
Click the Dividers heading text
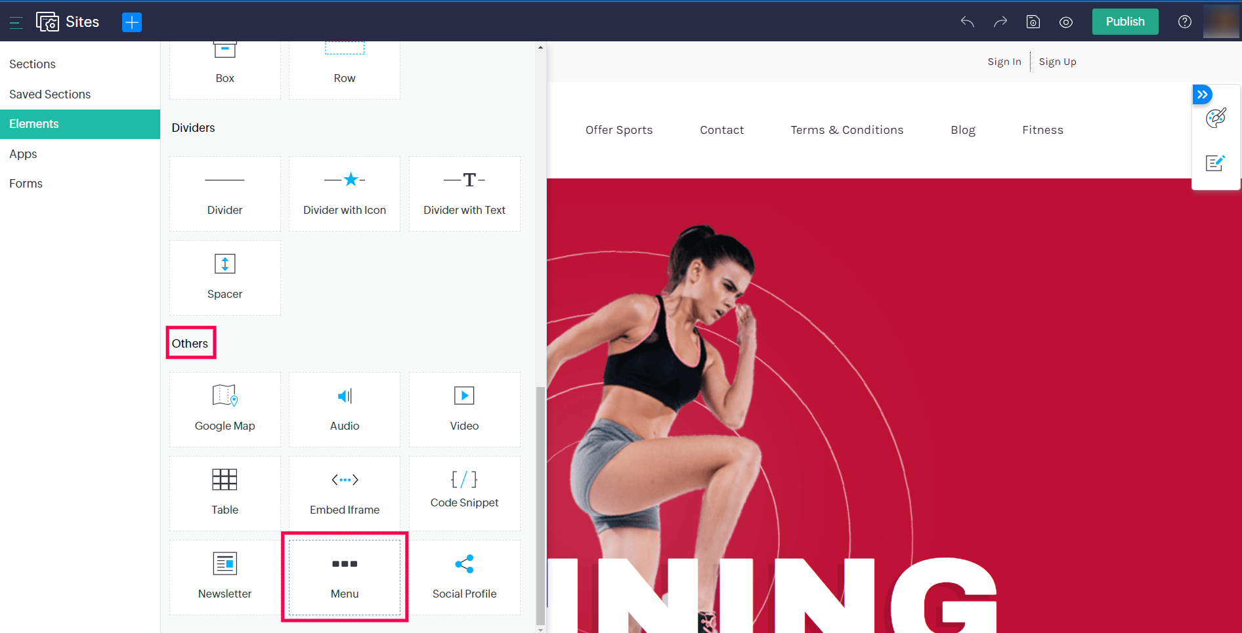[x=193, y=128]
